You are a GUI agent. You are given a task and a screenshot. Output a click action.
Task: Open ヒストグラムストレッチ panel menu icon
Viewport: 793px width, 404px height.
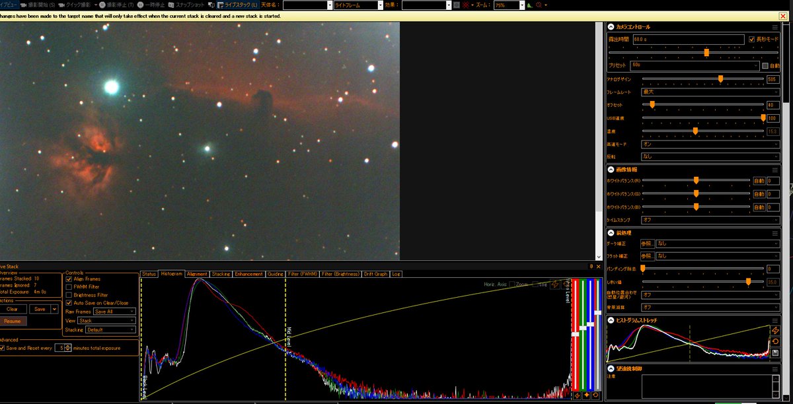point(775,320)
